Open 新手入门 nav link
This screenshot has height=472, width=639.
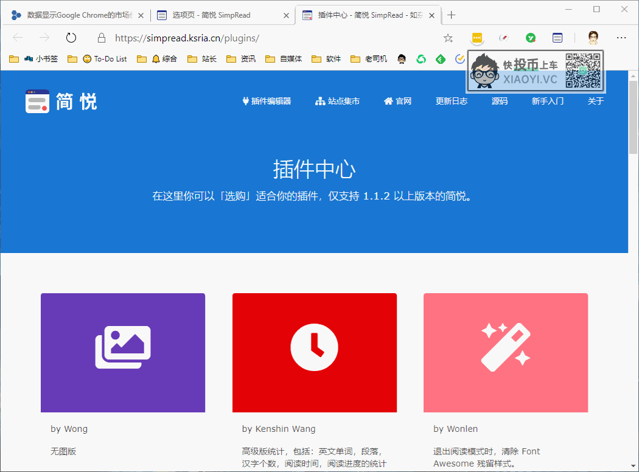547,101
